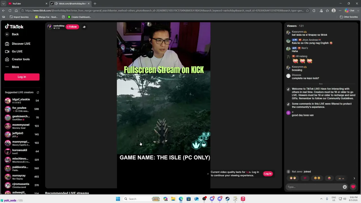Open the Copilot Chat button

tap(350, 11)
